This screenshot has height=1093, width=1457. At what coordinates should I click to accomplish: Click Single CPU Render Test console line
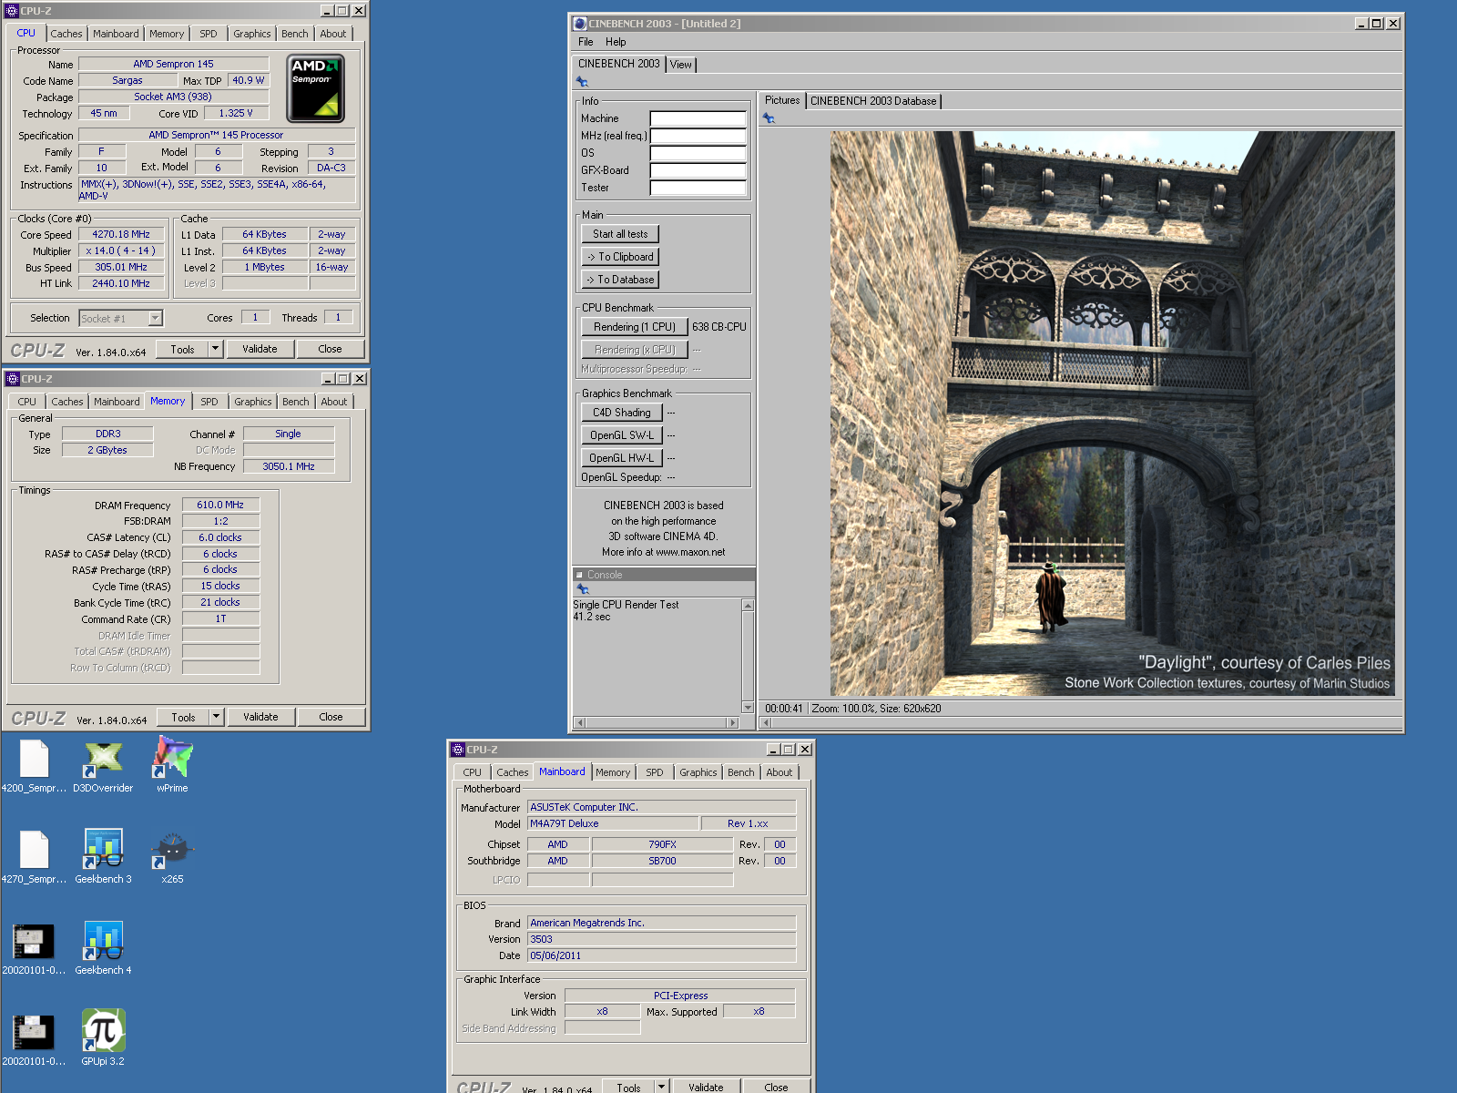pos(626,605)
